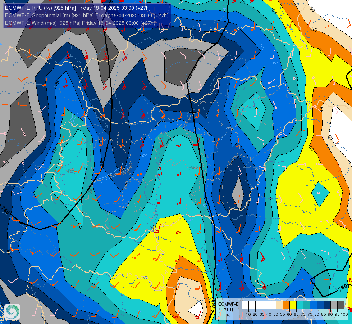This screenshot has width=352, height=324.
Task: Pick the beige 50–55 legend swatch
Action: pyautogui.click(x=279, y=305)
